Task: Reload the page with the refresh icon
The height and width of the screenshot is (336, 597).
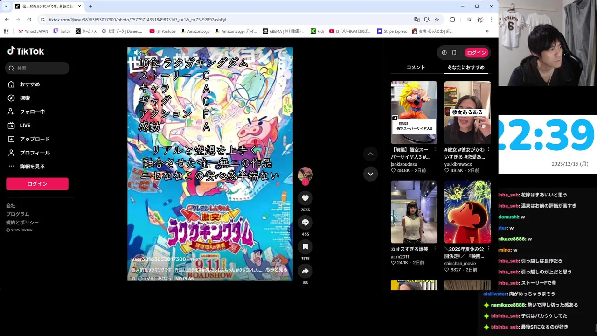Action: pyautogui.click(x=29, y=20)
